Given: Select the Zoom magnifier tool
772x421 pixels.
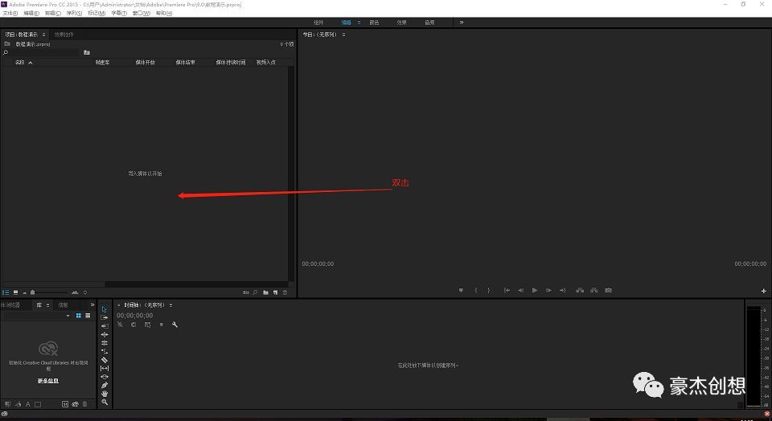Looking at the screenshot, I should [x=105, y=402].
